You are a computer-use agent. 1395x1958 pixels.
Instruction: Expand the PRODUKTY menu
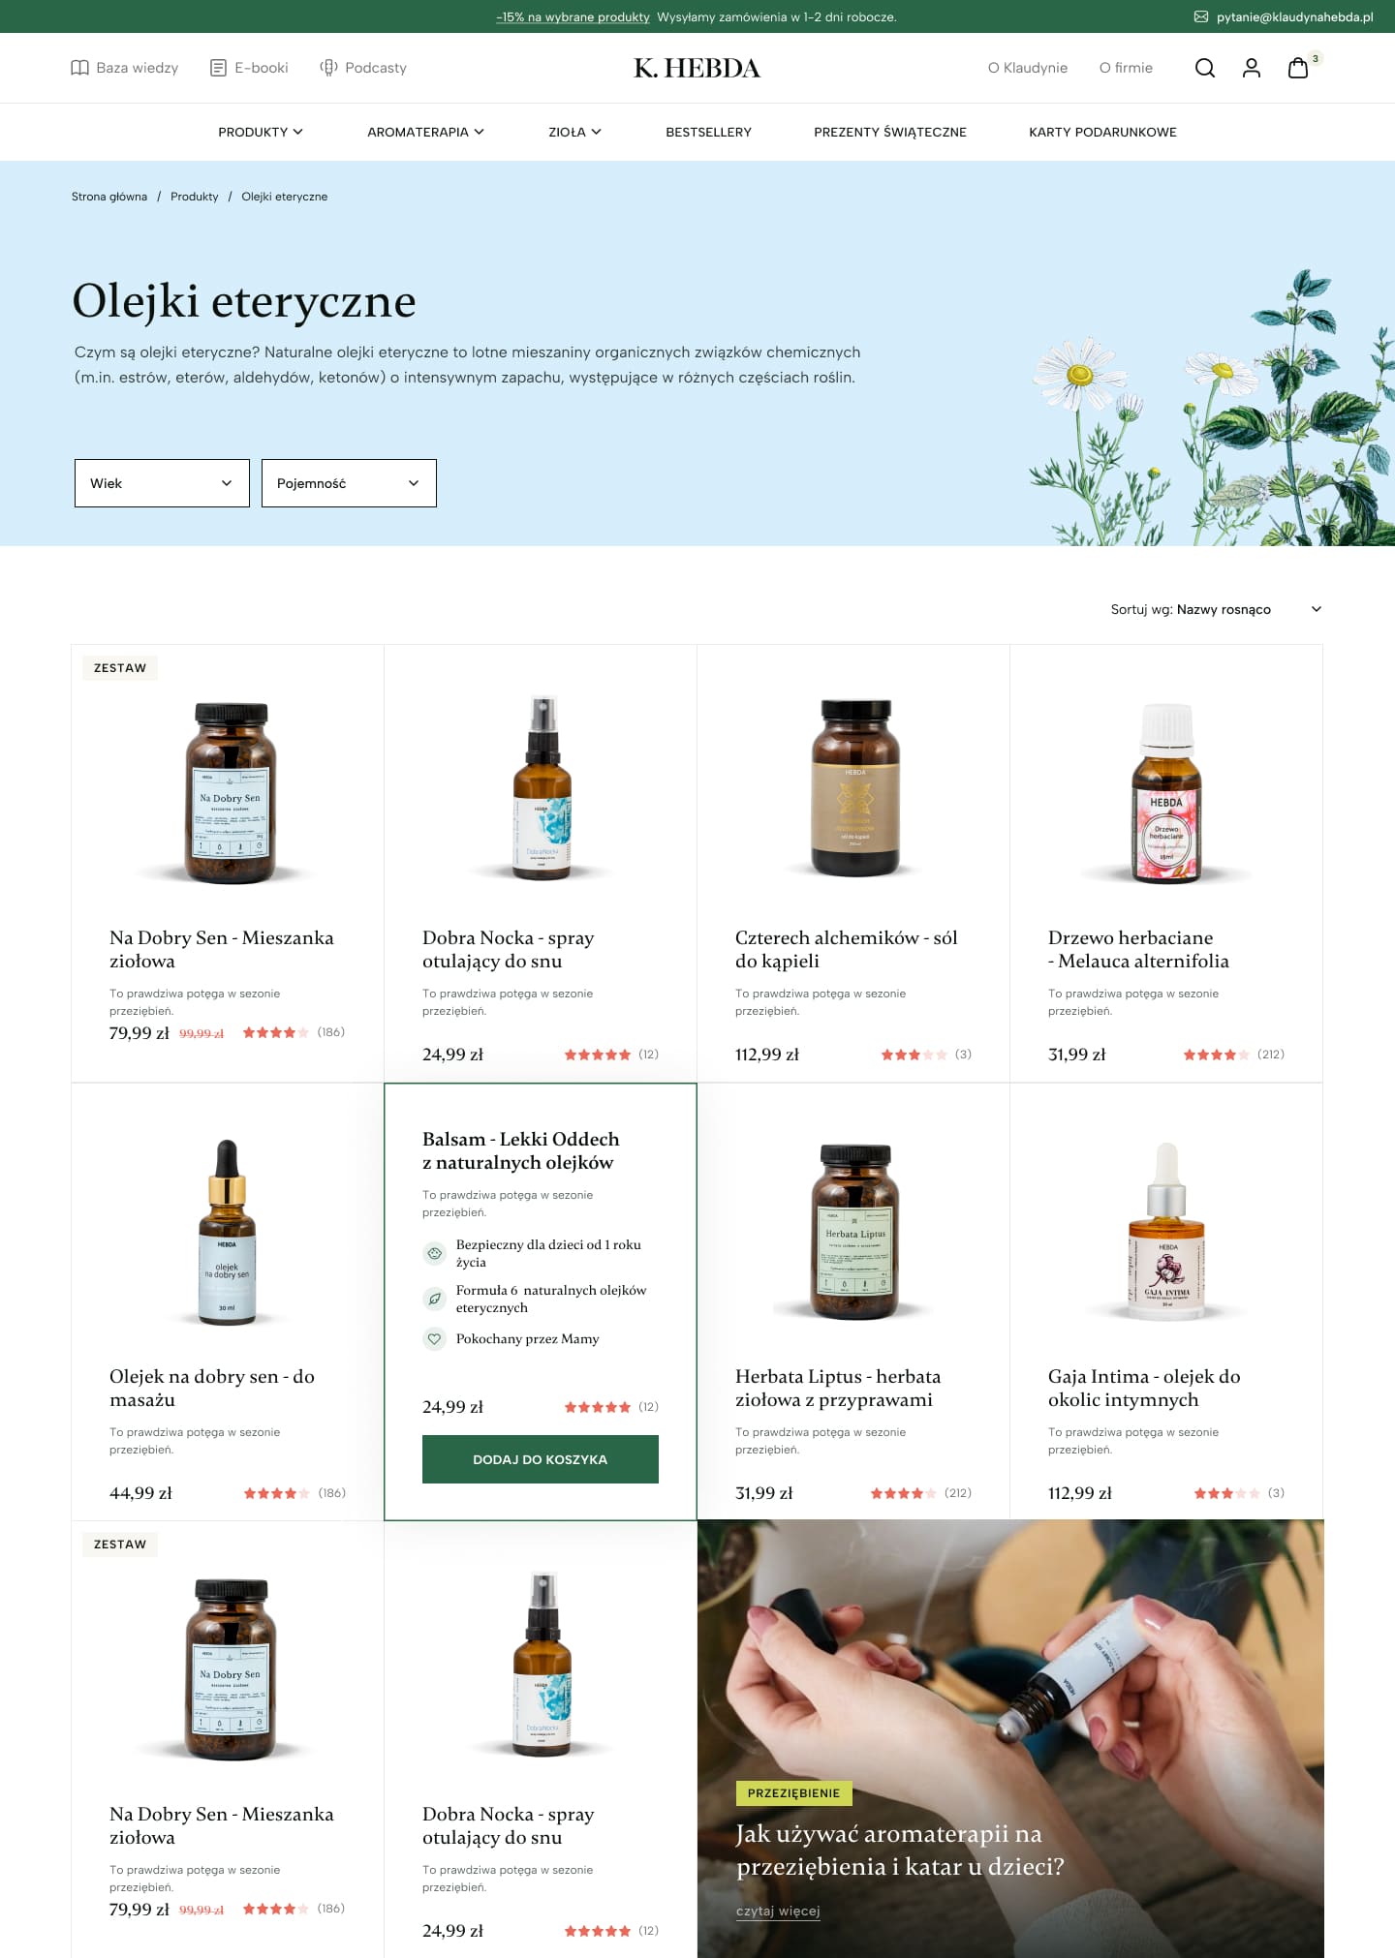coord(260,132)
